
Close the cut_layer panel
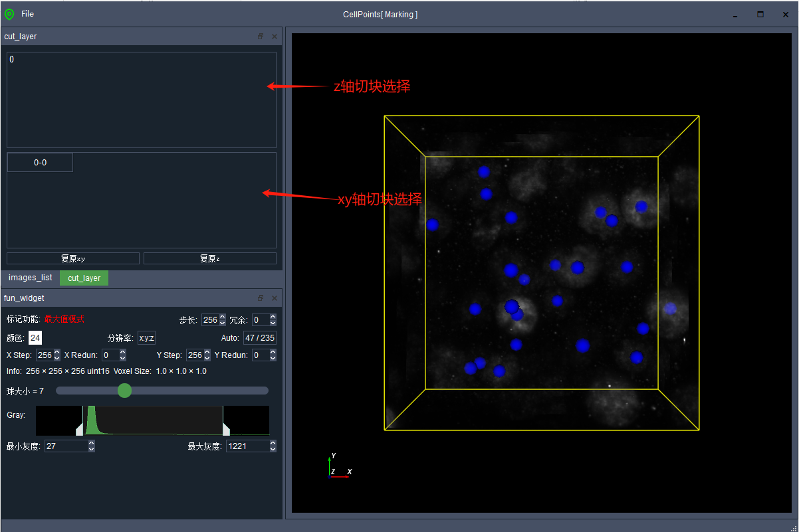[x=275, y=37]
